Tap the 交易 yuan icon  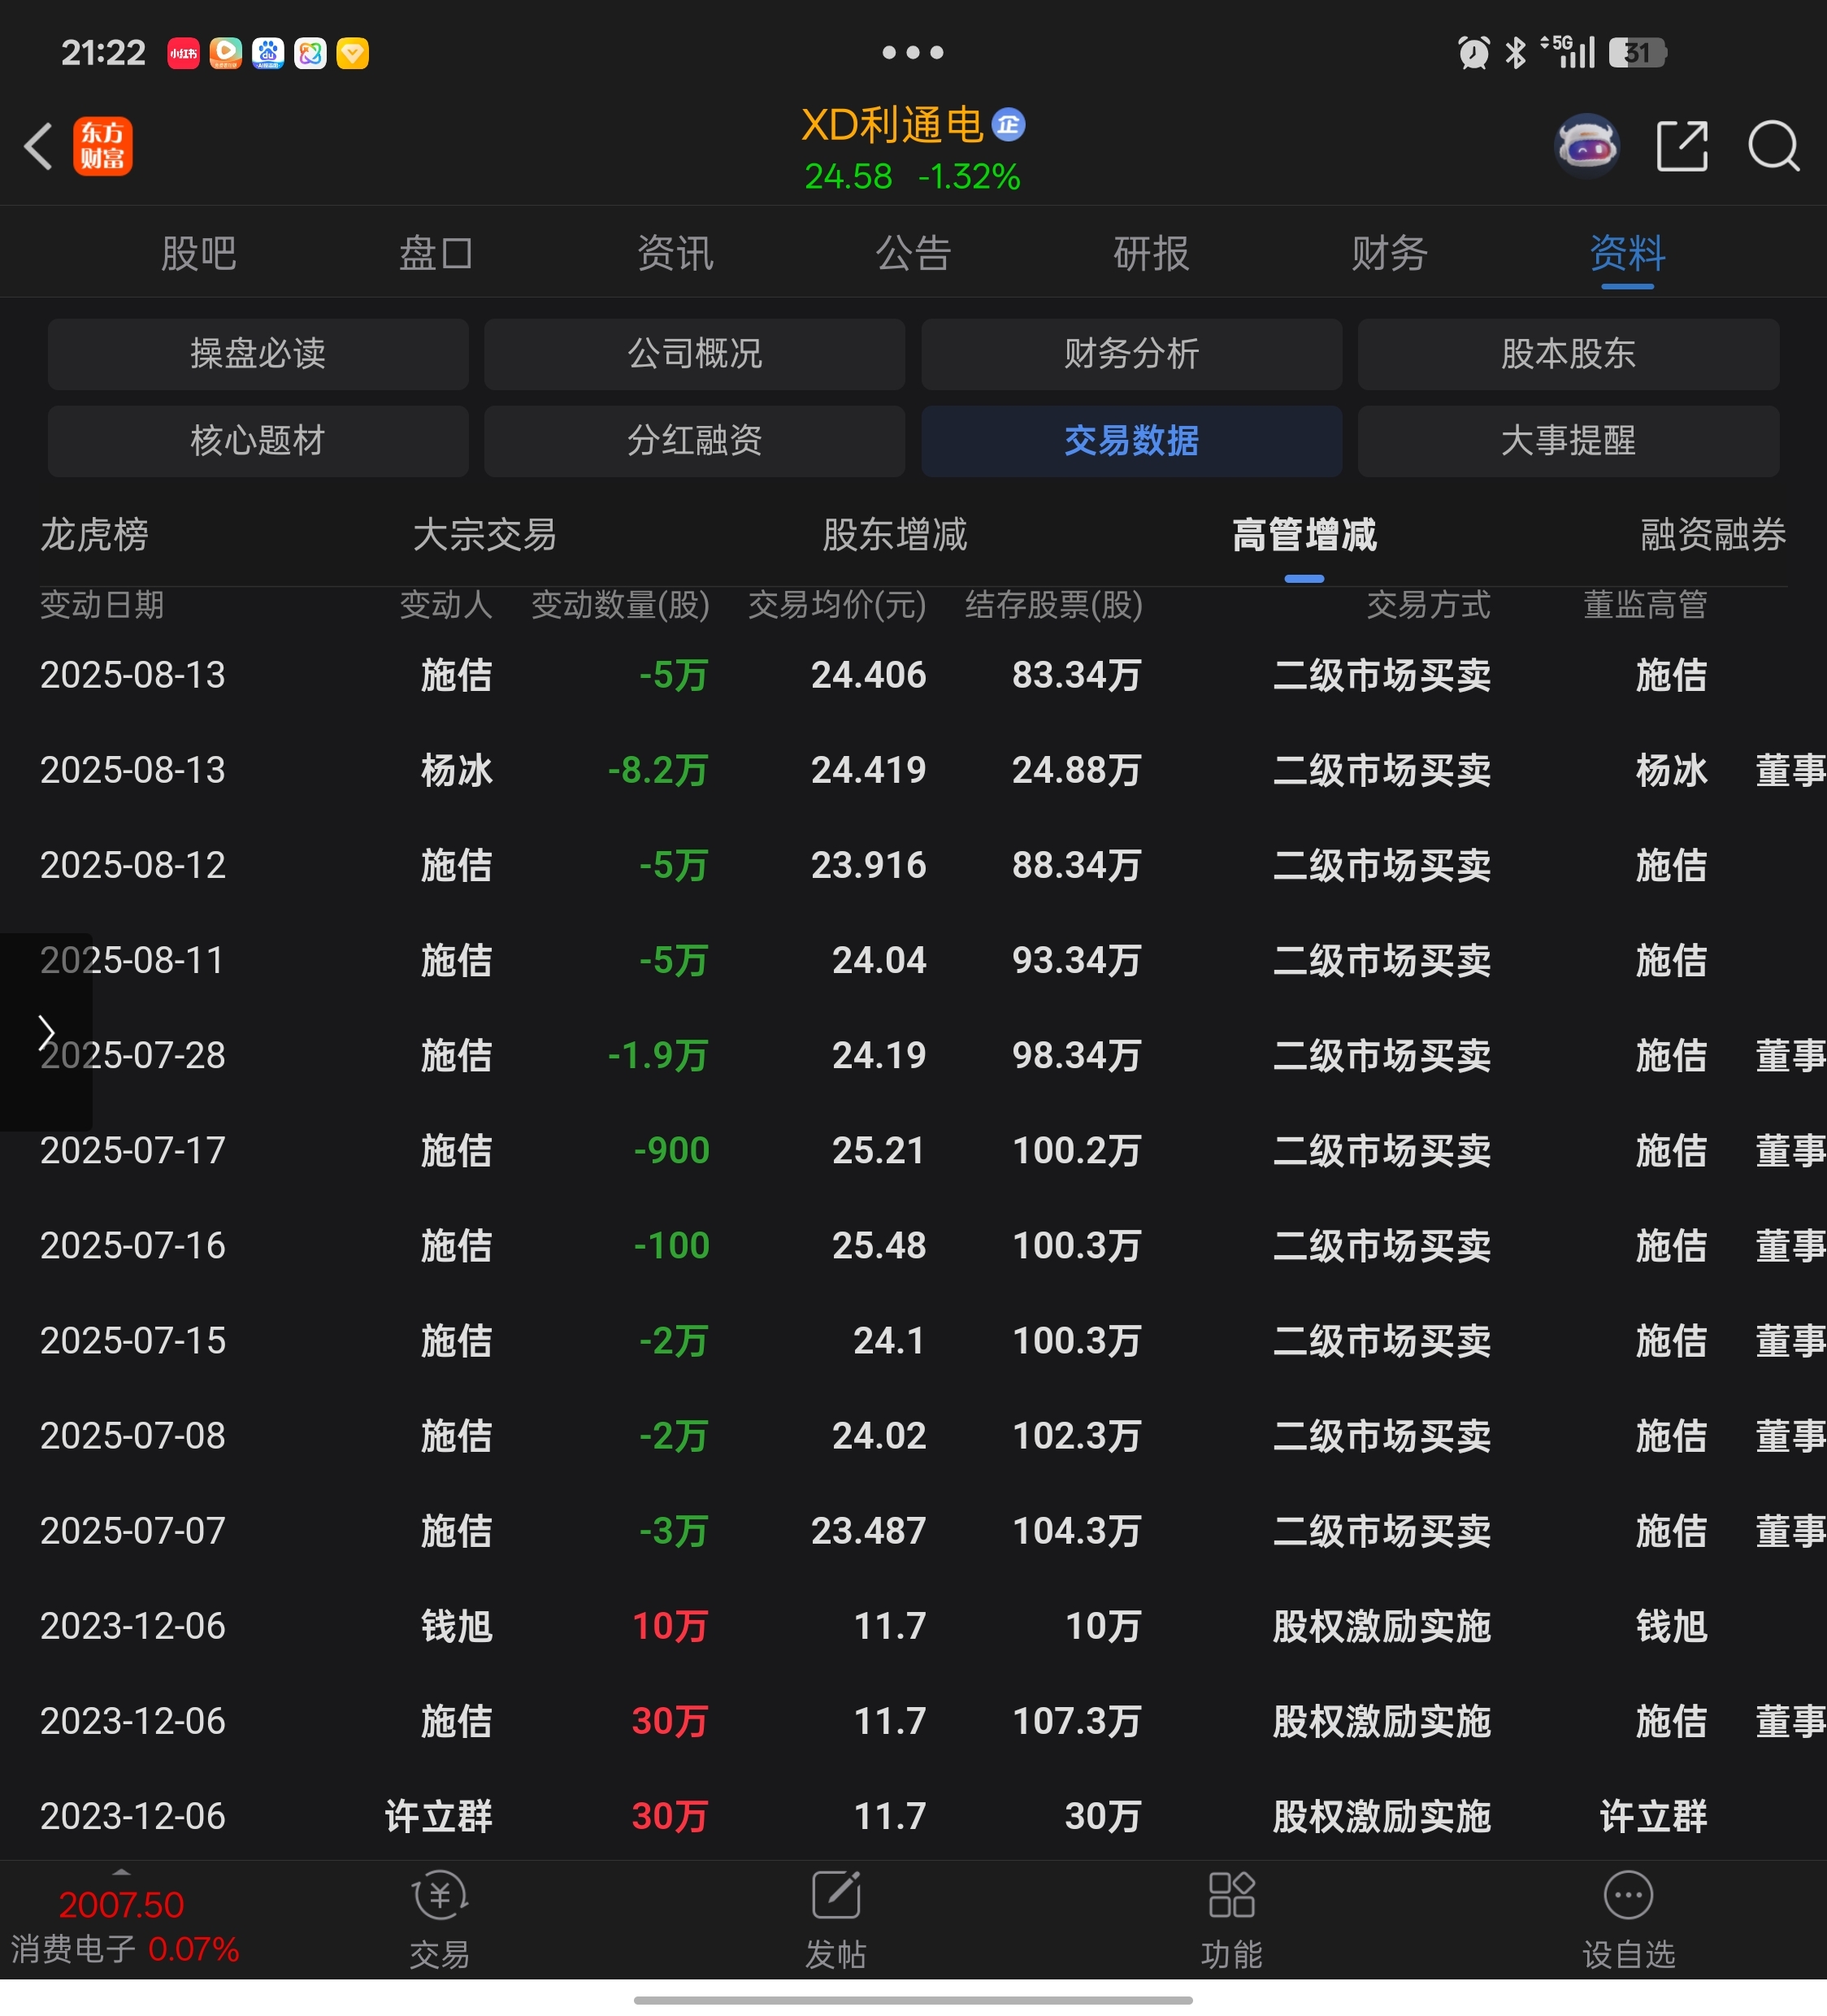point(439,1896)
